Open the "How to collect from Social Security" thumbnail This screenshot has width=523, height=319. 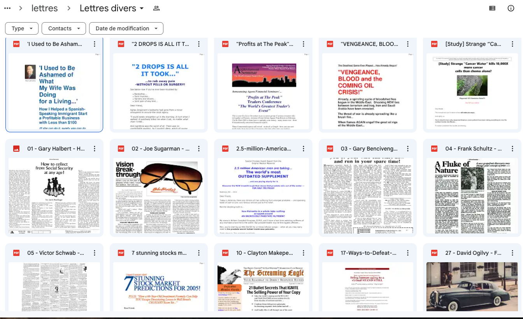54,196
